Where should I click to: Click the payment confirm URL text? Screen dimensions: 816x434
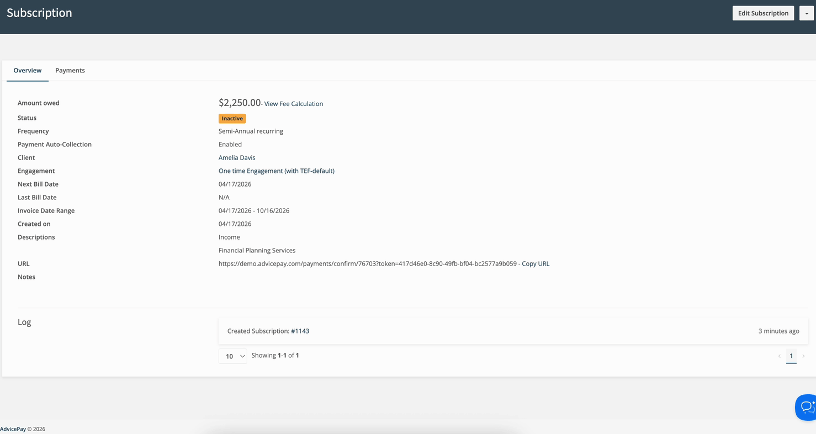click(x=368, y=263)
